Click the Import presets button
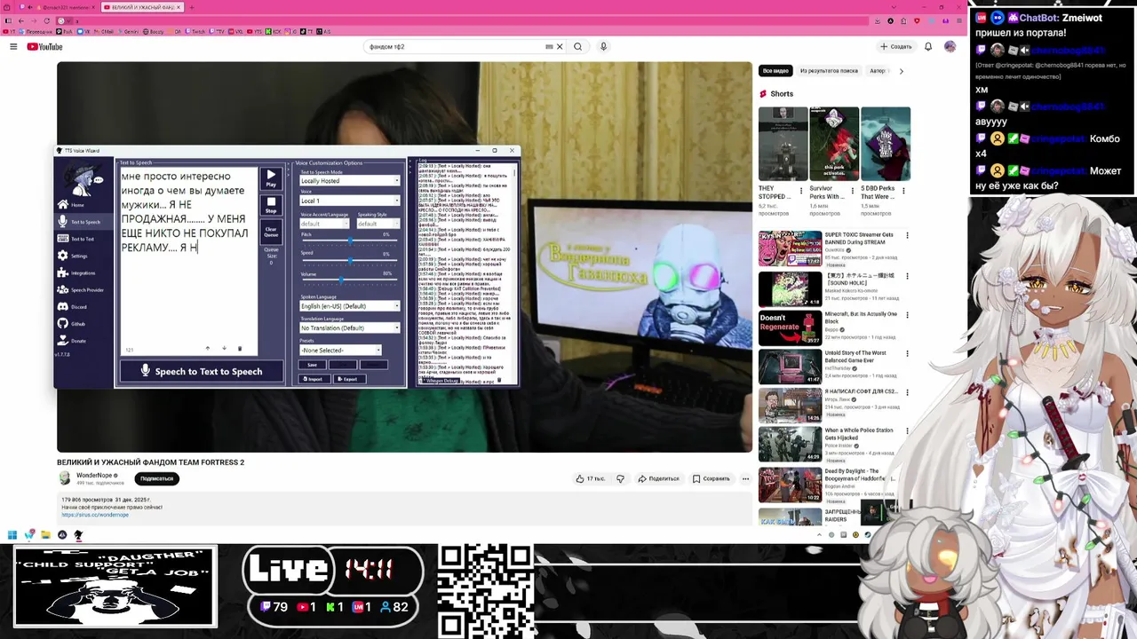The image size is (1137, 639). (314, 379)
